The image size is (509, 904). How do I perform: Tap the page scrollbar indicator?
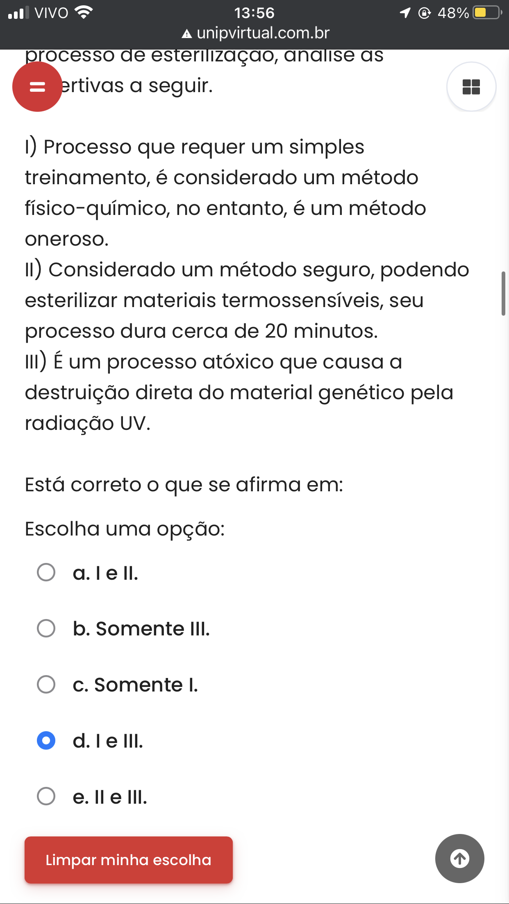coord(503,293)
